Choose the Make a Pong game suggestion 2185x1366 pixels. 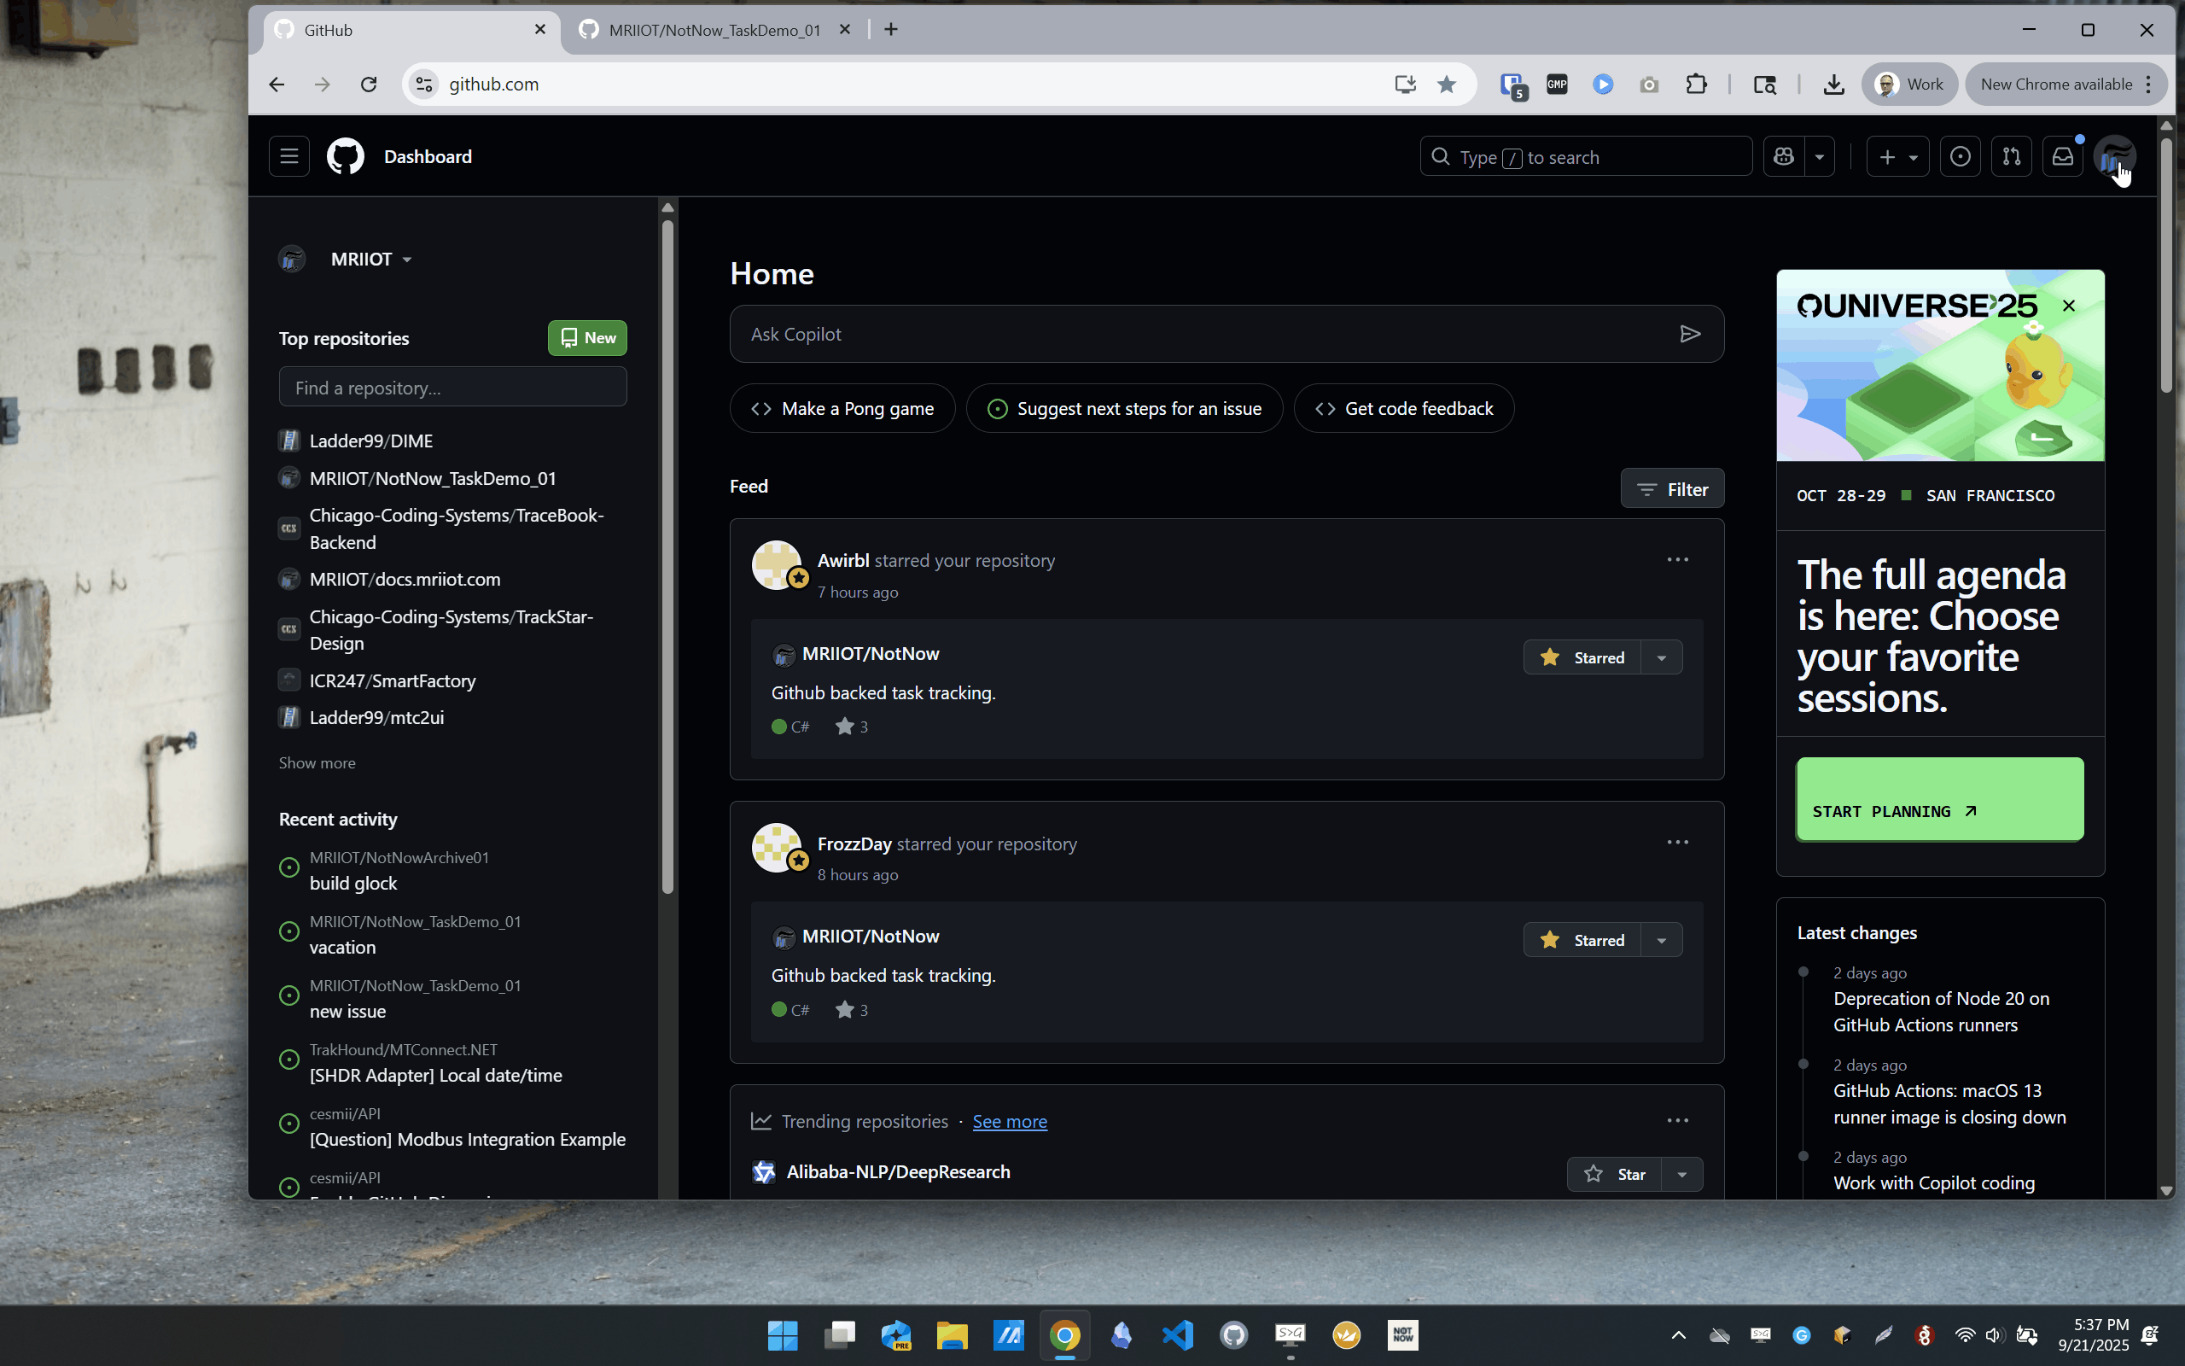(x=842, y=408)
